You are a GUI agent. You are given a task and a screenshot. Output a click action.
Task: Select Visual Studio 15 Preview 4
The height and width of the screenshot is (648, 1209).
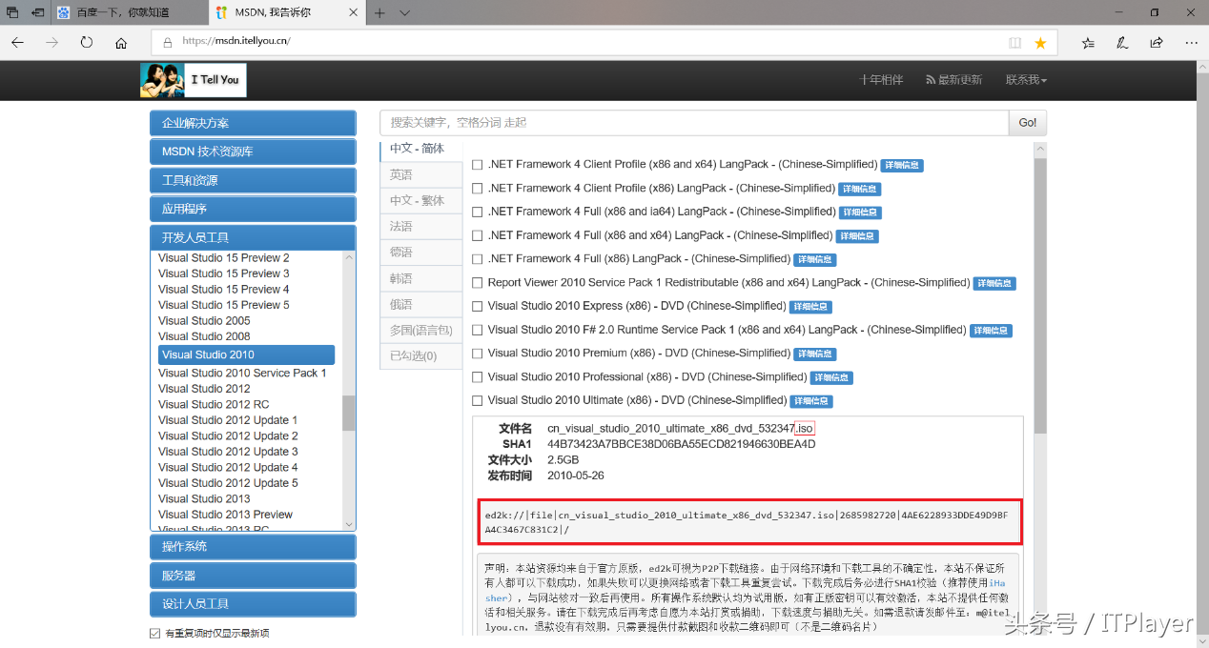(223, 289)
